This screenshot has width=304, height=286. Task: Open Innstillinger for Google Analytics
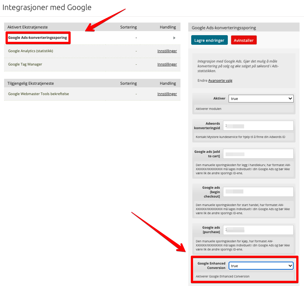click(x=167, y=51)
